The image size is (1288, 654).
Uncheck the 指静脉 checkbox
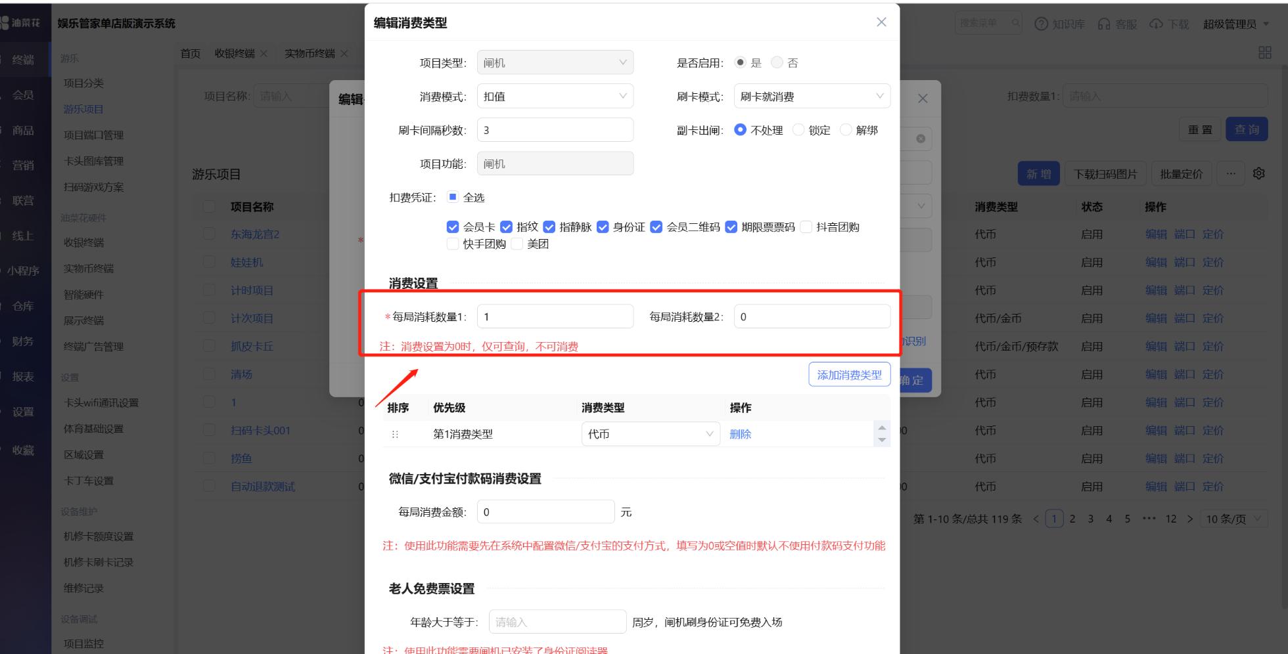click(549, 227)
